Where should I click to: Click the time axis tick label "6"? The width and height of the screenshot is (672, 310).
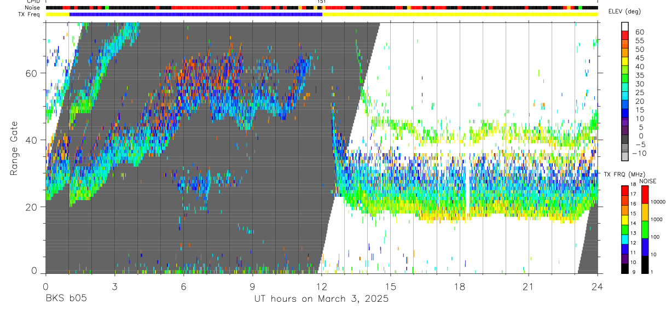tap(183, 286)
